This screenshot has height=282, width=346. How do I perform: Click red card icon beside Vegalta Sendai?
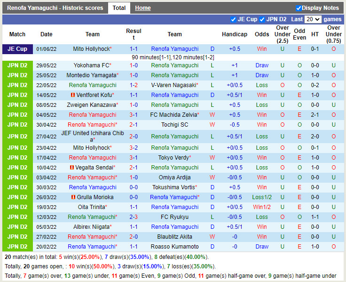coord(72,168)
